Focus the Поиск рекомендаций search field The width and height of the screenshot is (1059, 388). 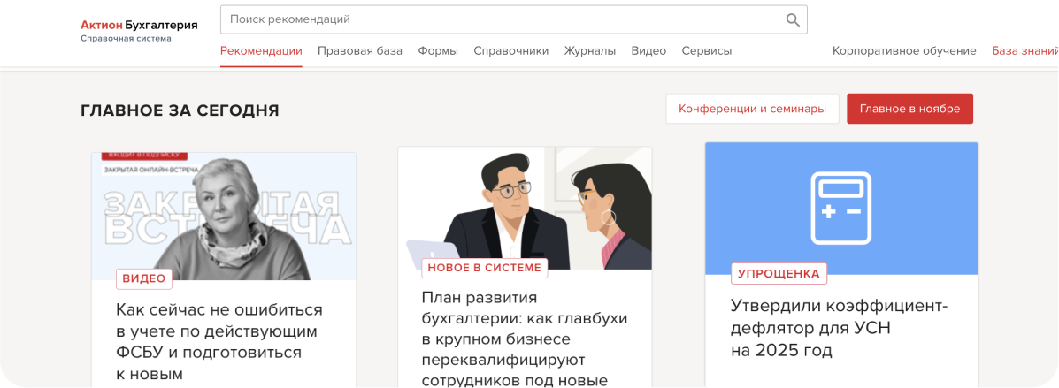513,19
